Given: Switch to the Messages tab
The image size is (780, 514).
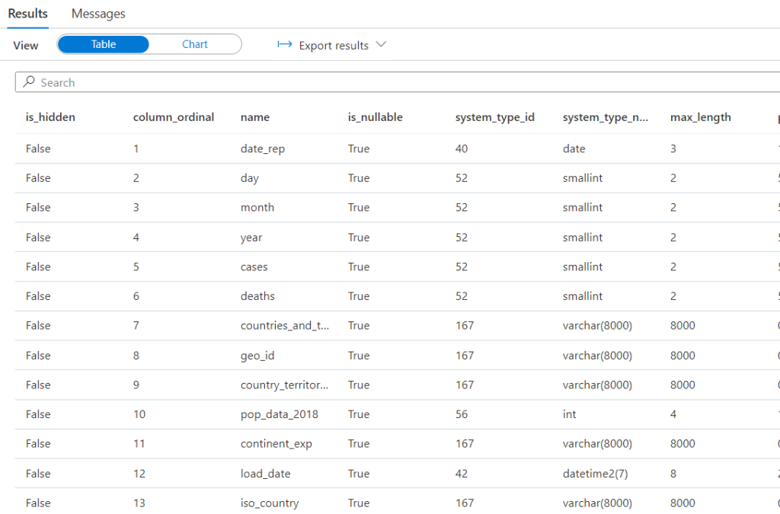Looking at the screenshot, I should [x=97, y=13].
